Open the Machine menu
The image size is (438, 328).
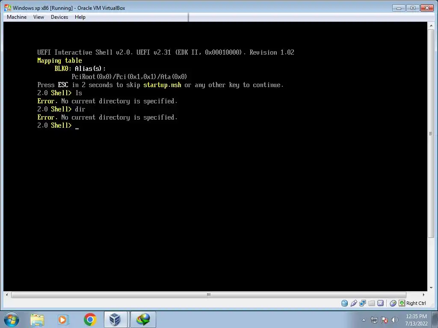coord(17,17)
